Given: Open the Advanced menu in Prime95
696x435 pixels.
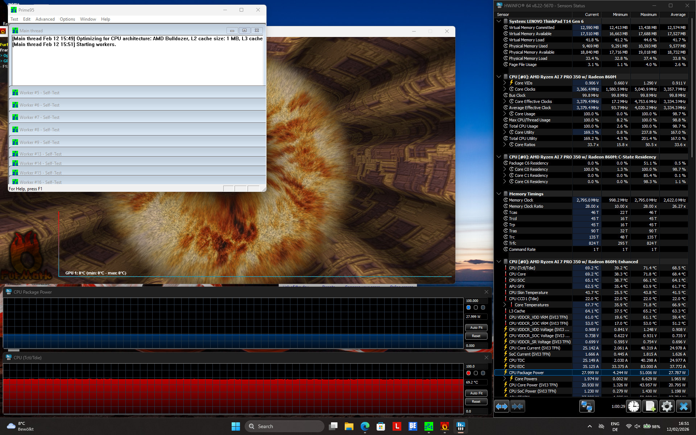Looking at the screenshot, I should click(45, 19).
